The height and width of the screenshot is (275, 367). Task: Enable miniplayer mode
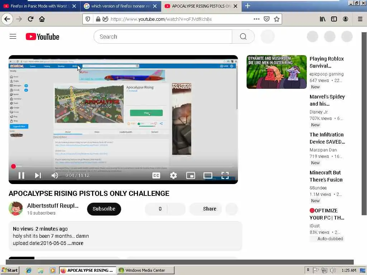tap(191, 175)
